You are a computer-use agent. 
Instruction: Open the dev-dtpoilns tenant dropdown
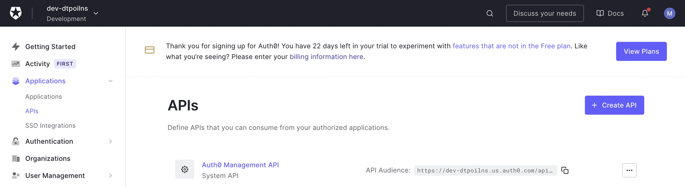pos(96,13)
